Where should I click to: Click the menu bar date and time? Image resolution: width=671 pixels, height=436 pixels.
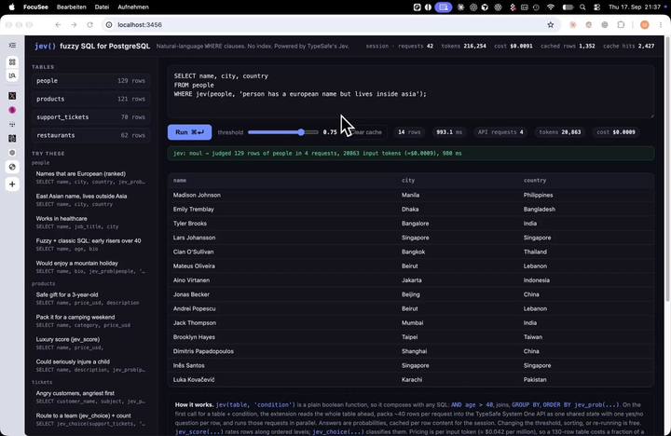[635, 7]
